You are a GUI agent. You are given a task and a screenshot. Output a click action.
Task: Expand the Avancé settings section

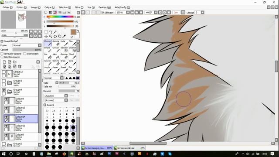(45, 105)
